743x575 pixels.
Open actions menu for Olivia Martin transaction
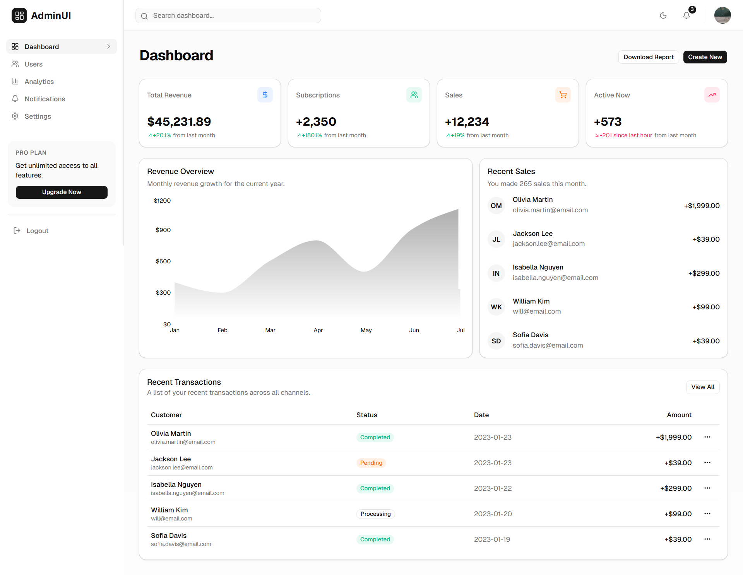[x=707, y=437]
